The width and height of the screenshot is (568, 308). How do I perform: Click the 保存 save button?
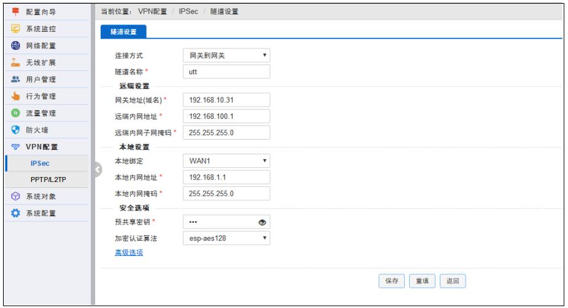pyautogui.click(x=391, y=281)
